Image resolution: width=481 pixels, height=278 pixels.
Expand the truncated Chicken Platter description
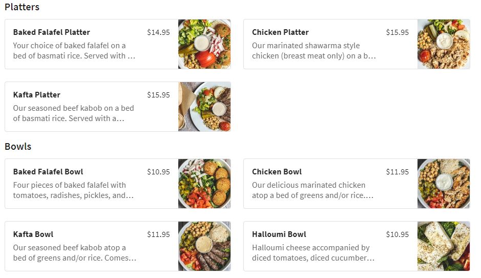[x=313, y=51]
